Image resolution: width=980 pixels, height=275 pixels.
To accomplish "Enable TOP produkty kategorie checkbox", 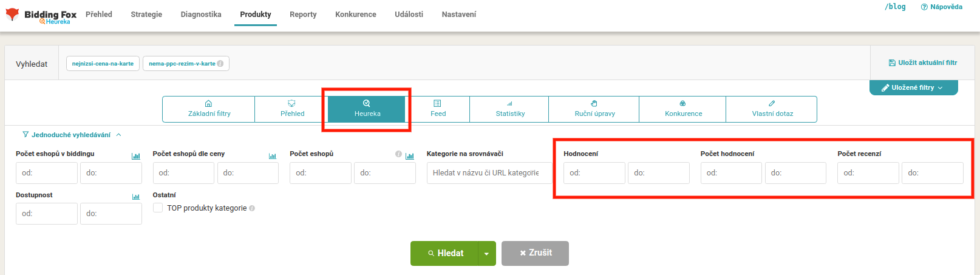I will tap(158, 208).
